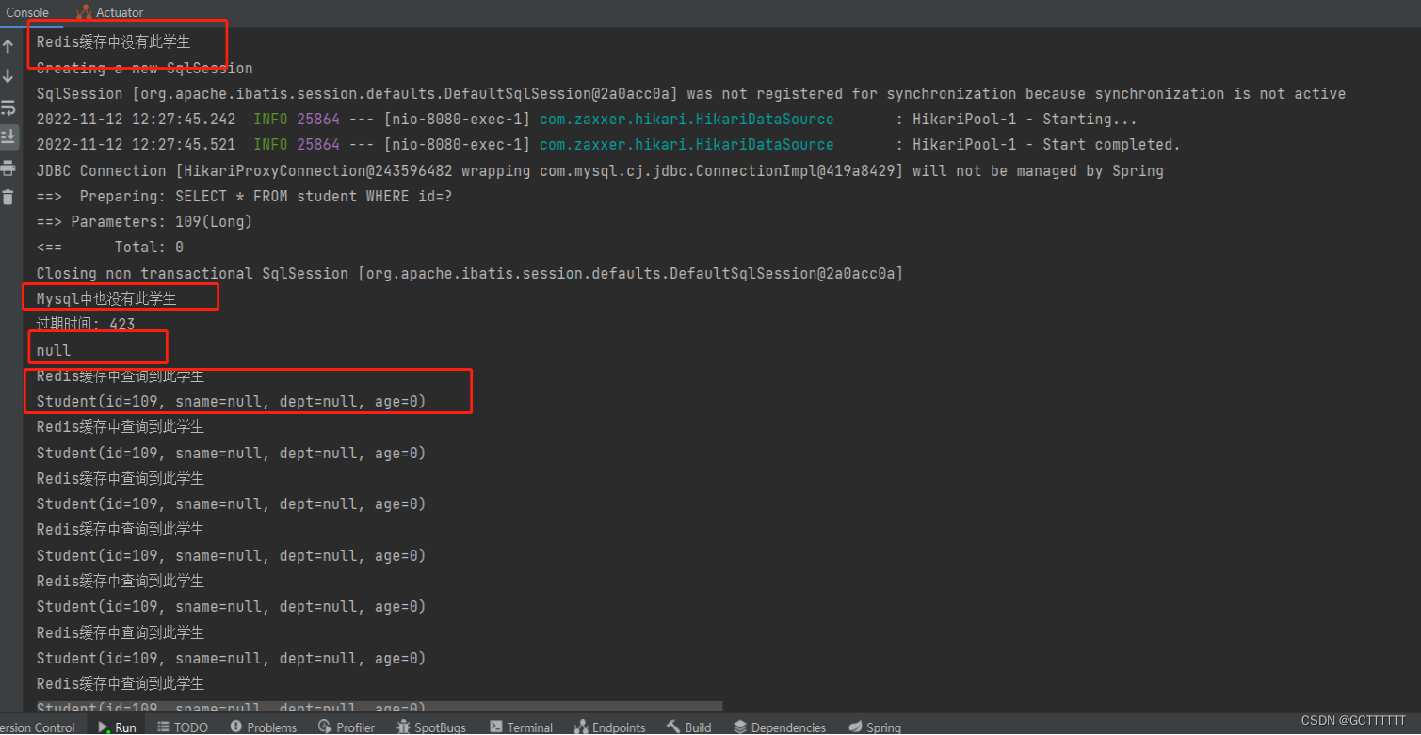This screenshot has height=735, width=1421.
Task: Open the Actuator tab
Action: pos(110,12)
